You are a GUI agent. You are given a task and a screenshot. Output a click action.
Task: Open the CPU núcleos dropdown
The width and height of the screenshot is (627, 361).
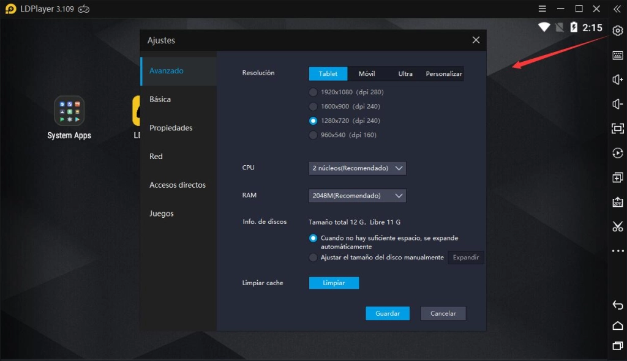(358, 168)
